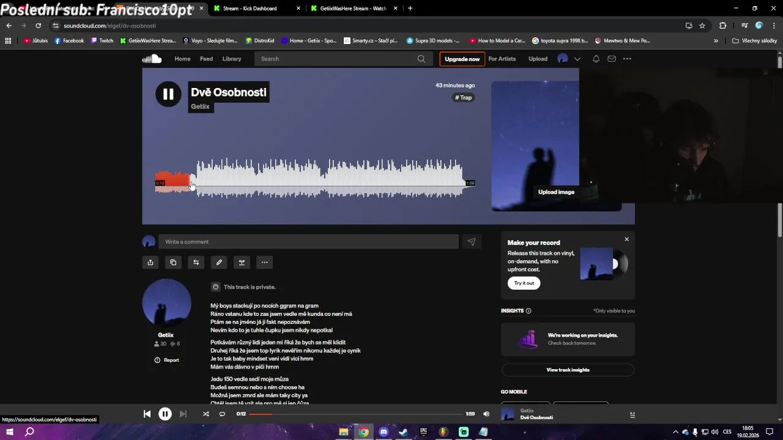
Task: Click the Upload image button
Action: click(x=556, y=192)
